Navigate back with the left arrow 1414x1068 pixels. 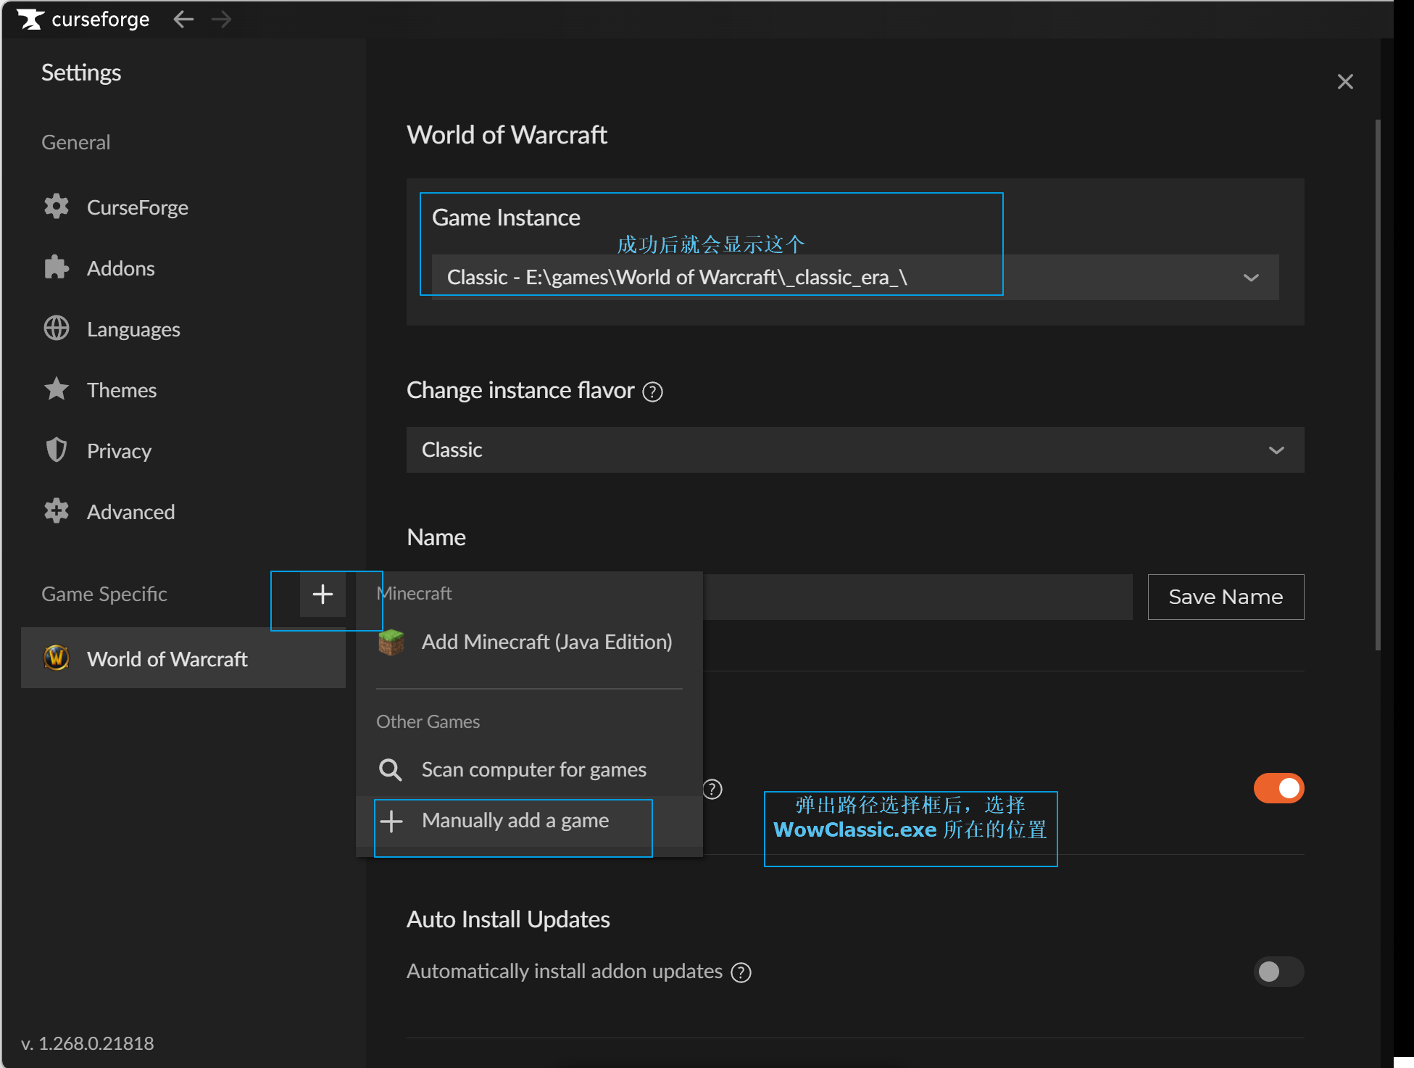[184, 20]
